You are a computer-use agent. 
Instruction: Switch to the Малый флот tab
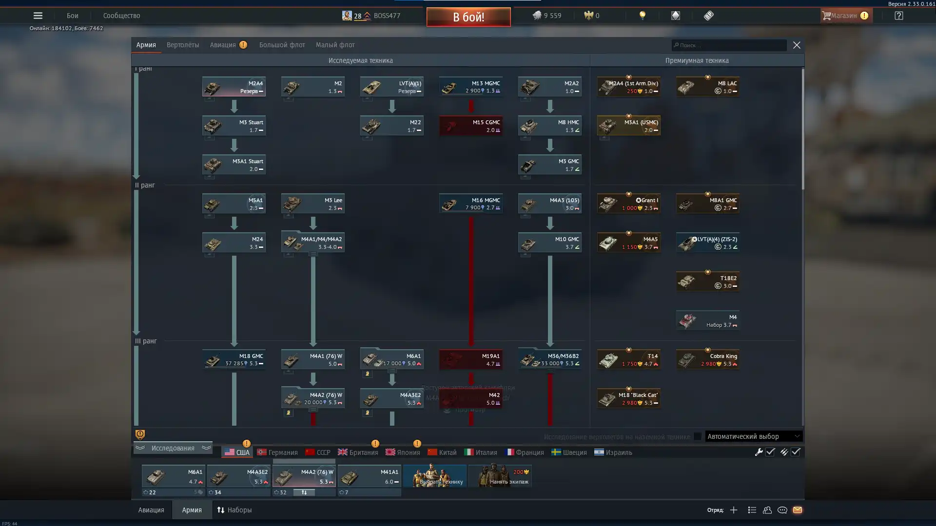[x=335, y=45]
